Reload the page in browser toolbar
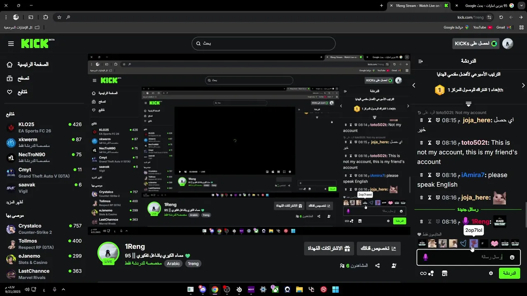The height and width of the screenshot is (296, 527). coord(501,17)
